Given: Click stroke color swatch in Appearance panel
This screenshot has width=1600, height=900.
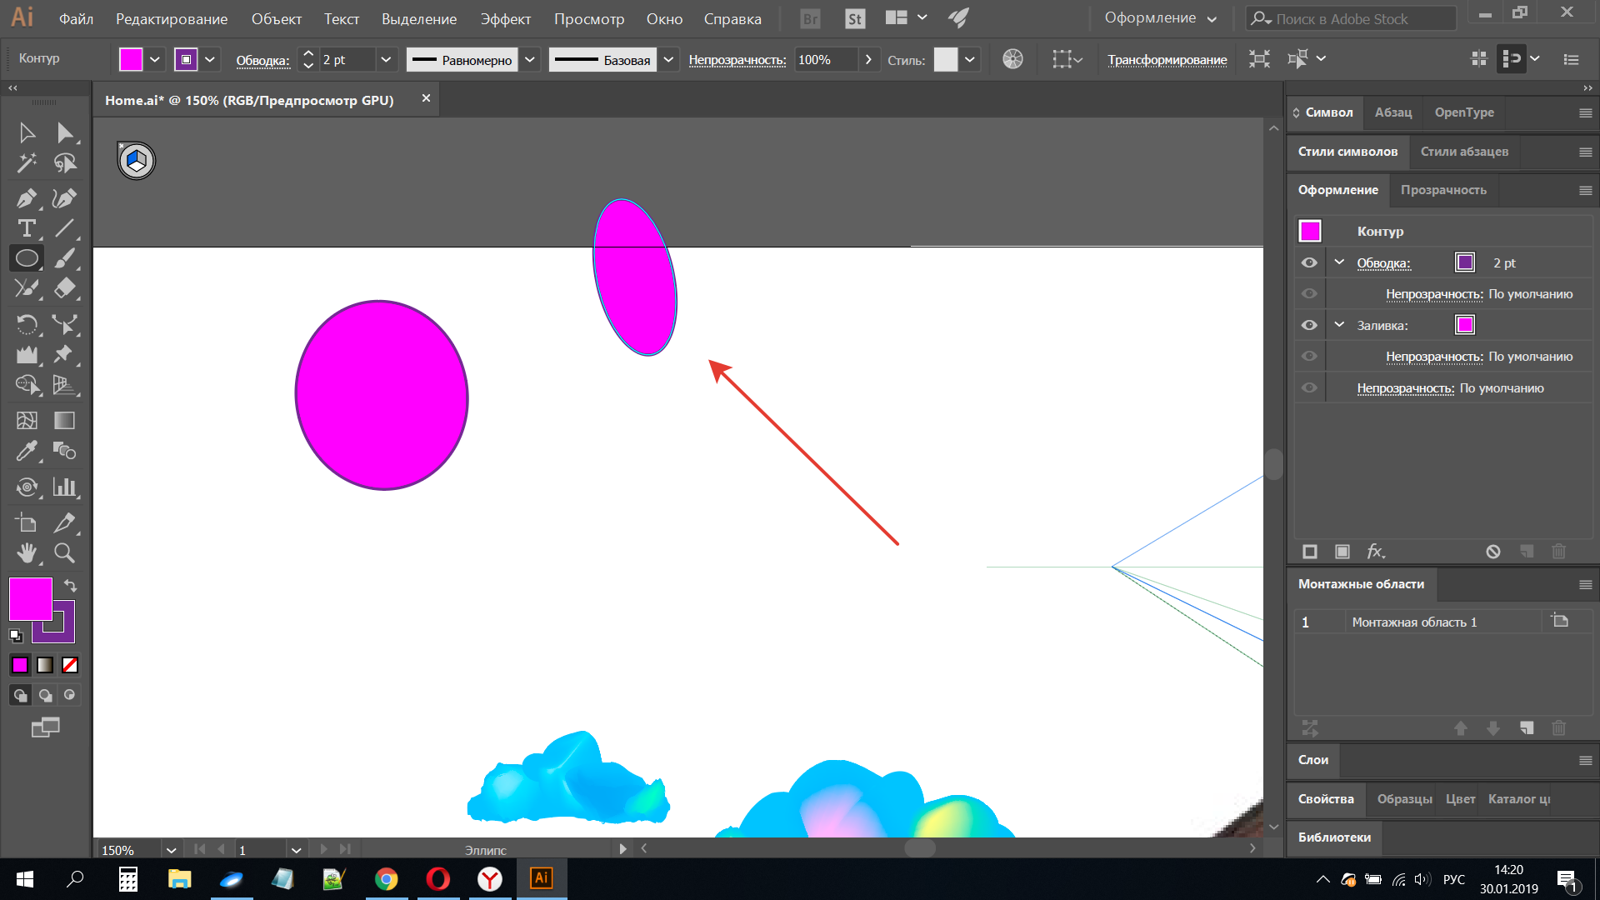Looking at the screenshot, I should click(1464, 262).
